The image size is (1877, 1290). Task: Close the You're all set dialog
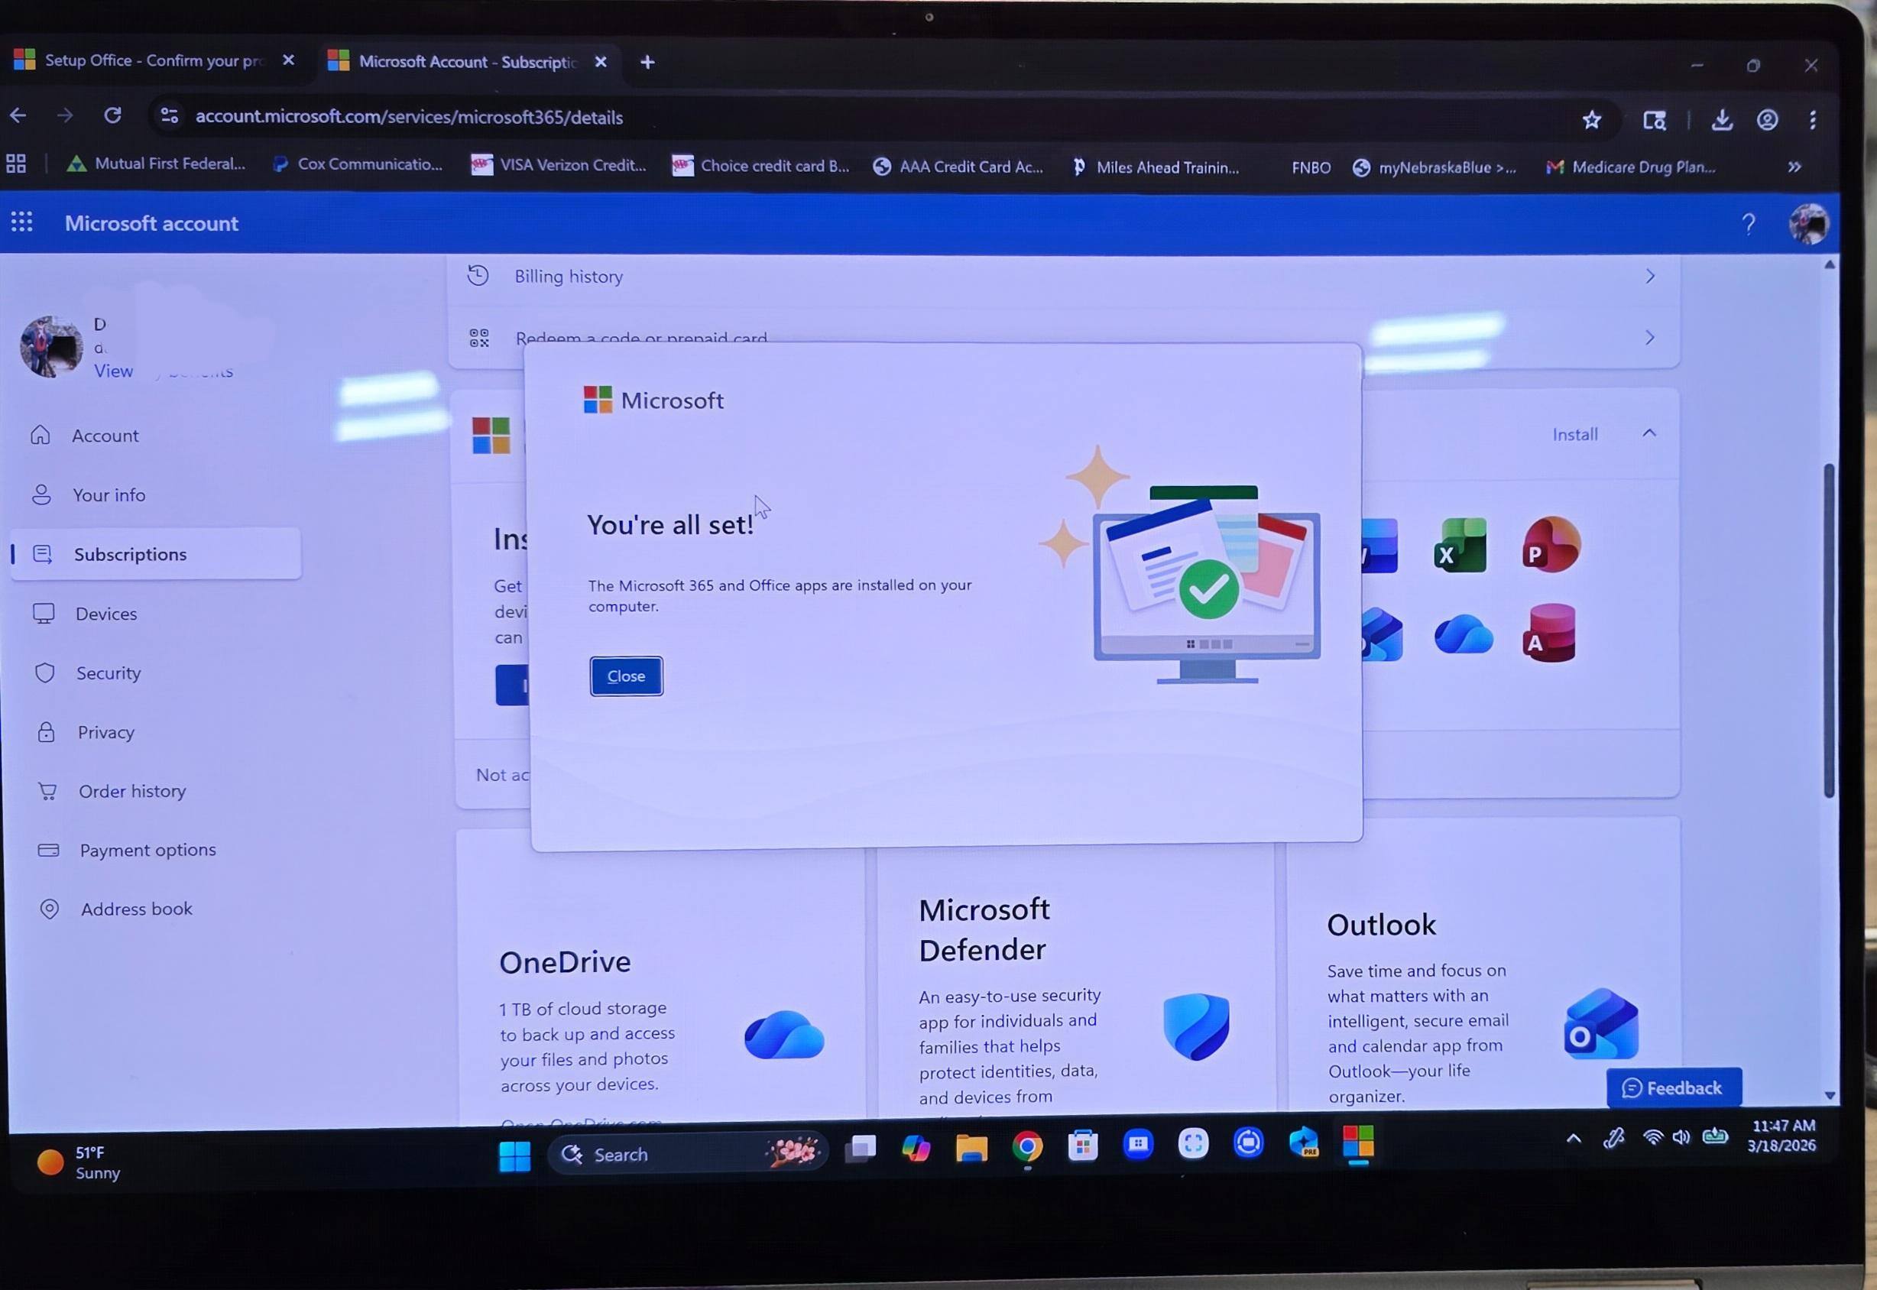coord(626,676)
